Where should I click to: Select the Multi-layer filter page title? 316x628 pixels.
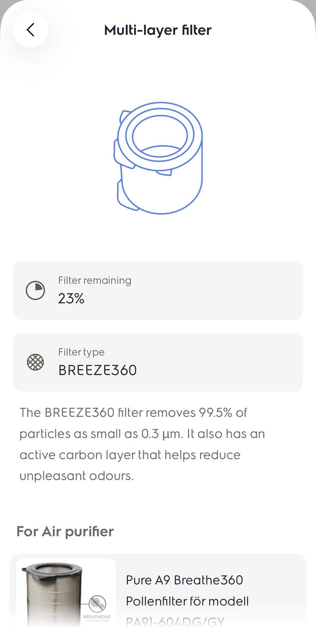pos(158,30)
